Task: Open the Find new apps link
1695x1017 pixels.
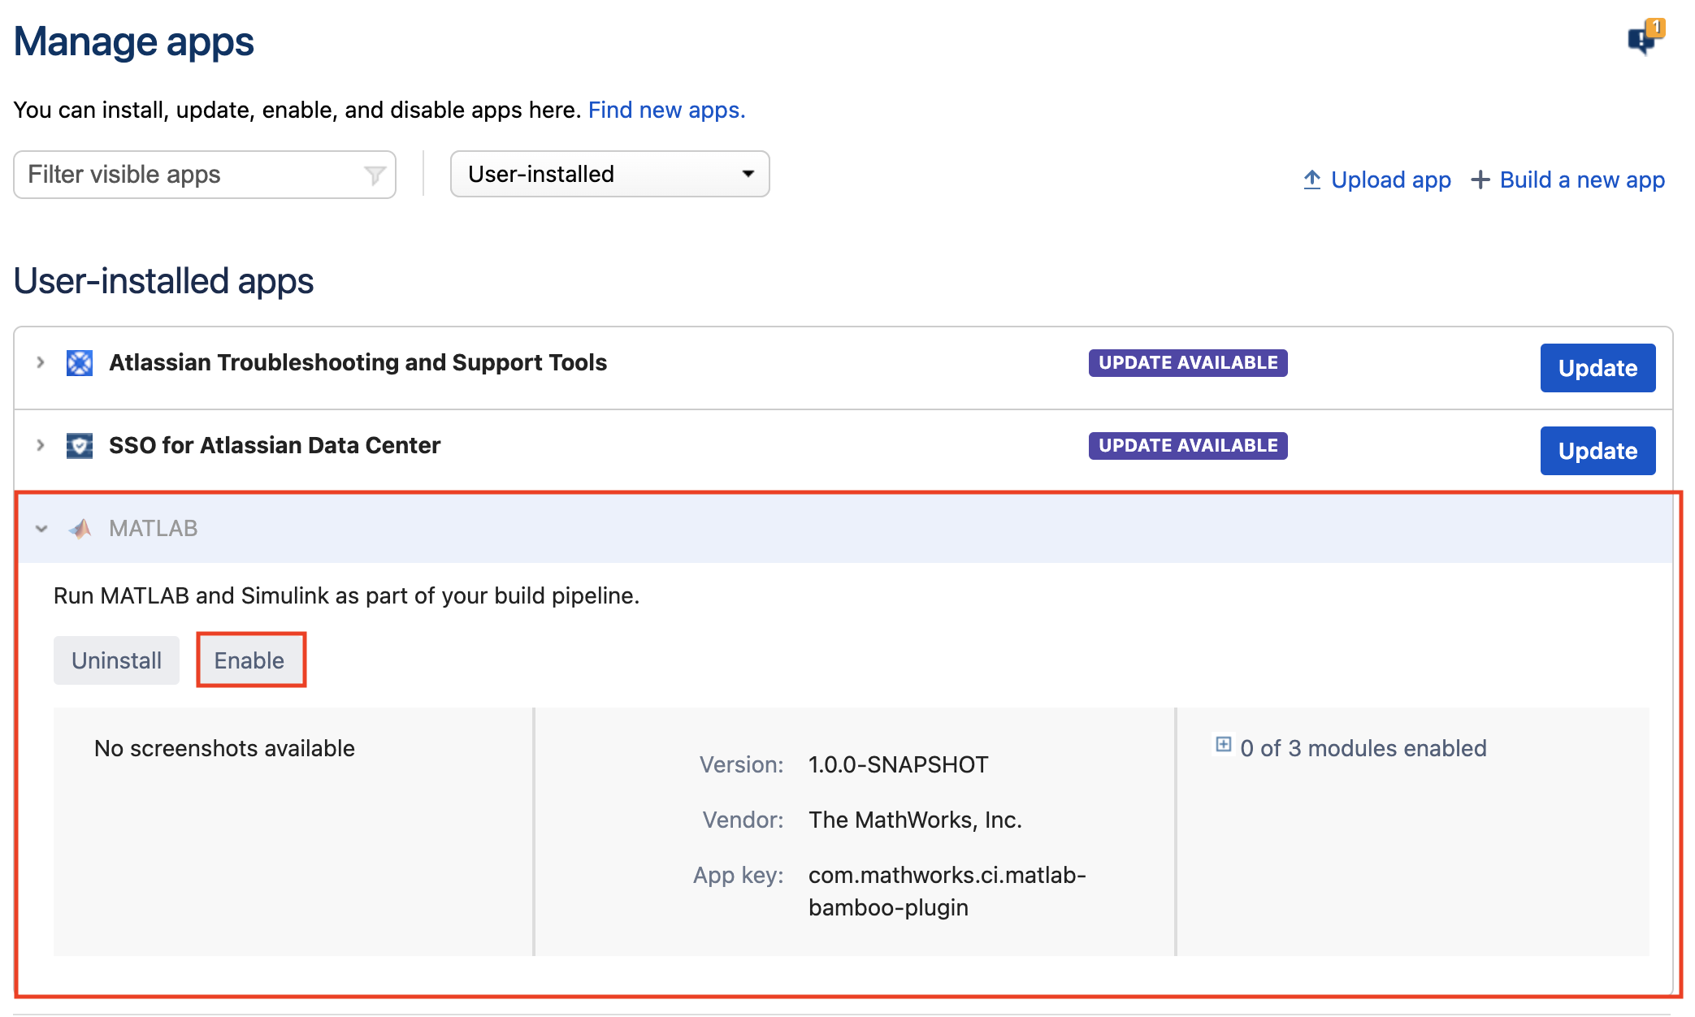Action: click(x=666, y=110)
